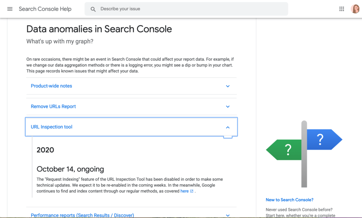Expand Product-wide notes chevron
Image resolution: width=362 pixels, height=218 pixels.
[228, 86]
